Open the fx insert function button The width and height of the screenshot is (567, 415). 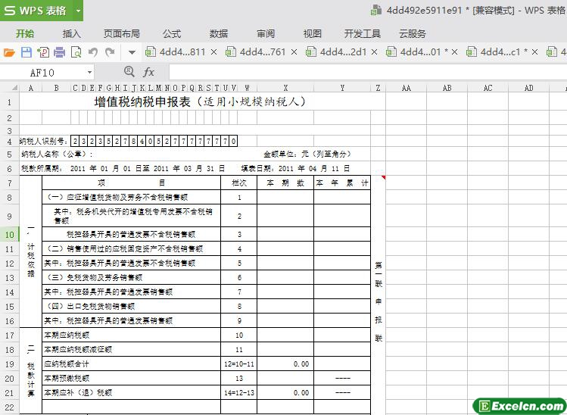click(148, 72)
